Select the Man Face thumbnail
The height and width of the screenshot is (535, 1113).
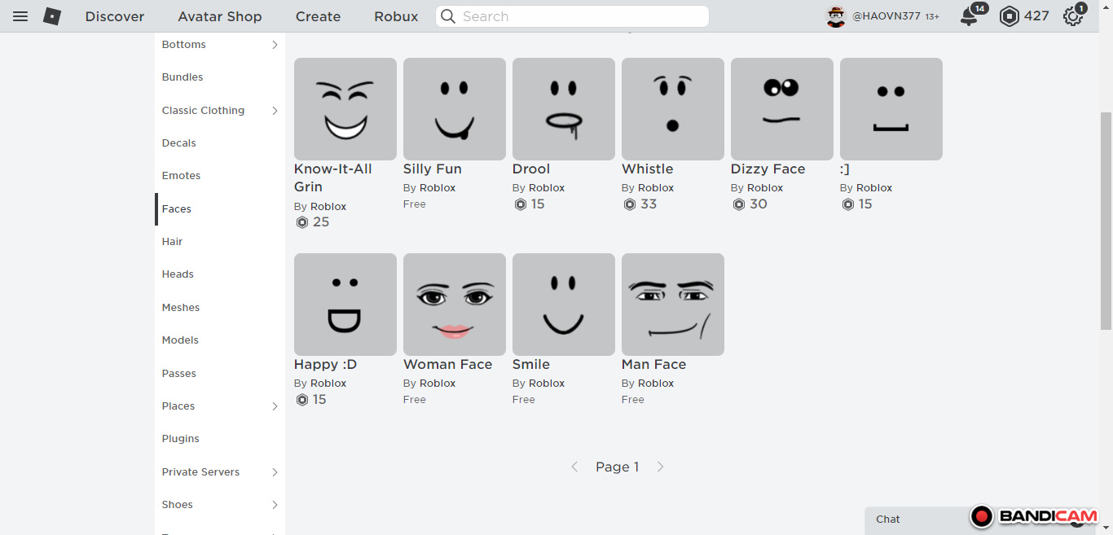pyautogui.click(x=672, y=305)
